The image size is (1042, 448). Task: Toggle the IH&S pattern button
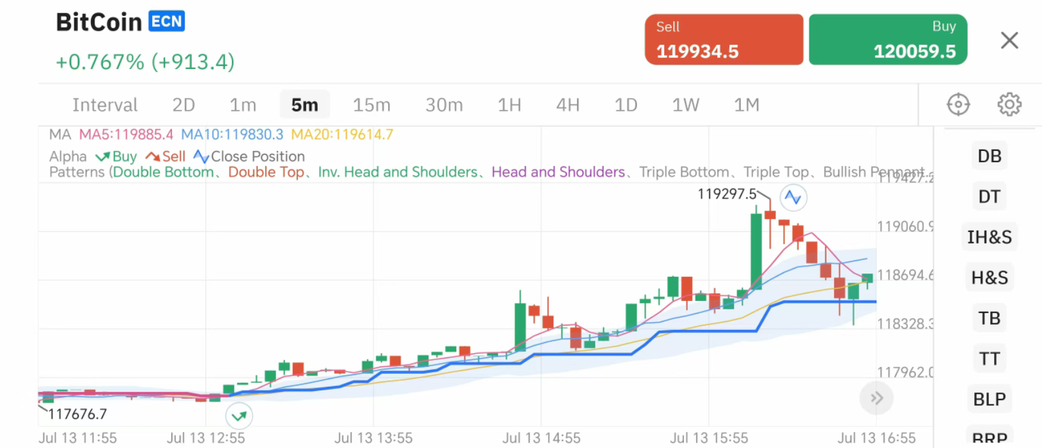coord(989,237)
